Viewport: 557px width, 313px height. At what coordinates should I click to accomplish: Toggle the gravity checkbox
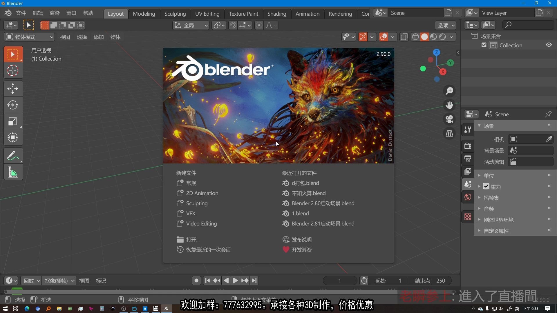pyautogui.click(x=487, y=186)
